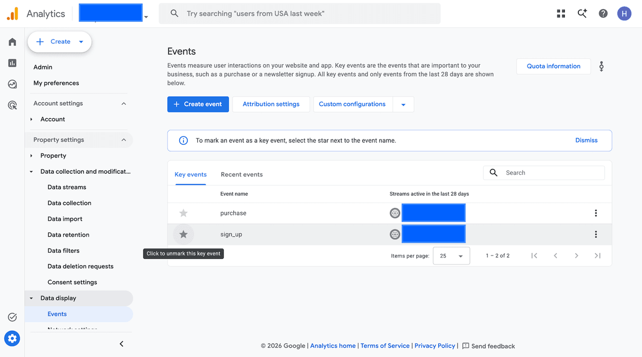Focus the top Analytics search field

click(x=300, y=13)
